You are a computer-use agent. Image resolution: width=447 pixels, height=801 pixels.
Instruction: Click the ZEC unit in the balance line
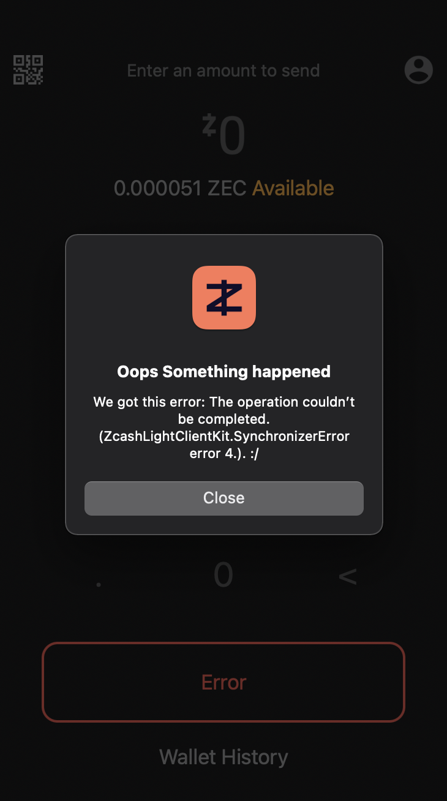[228, 188]
